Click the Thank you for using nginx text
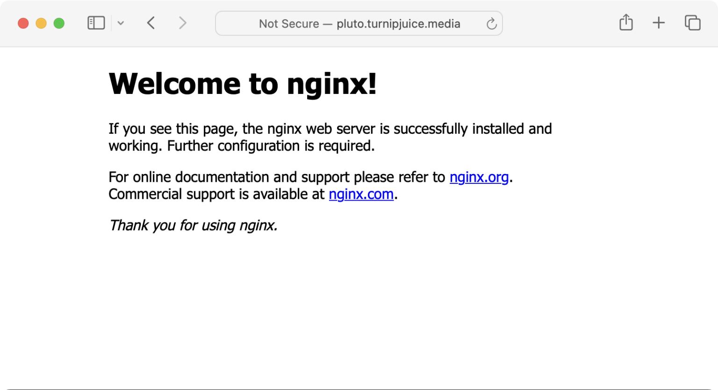Screen dimensions: 718x390 [x=193, y=225]
